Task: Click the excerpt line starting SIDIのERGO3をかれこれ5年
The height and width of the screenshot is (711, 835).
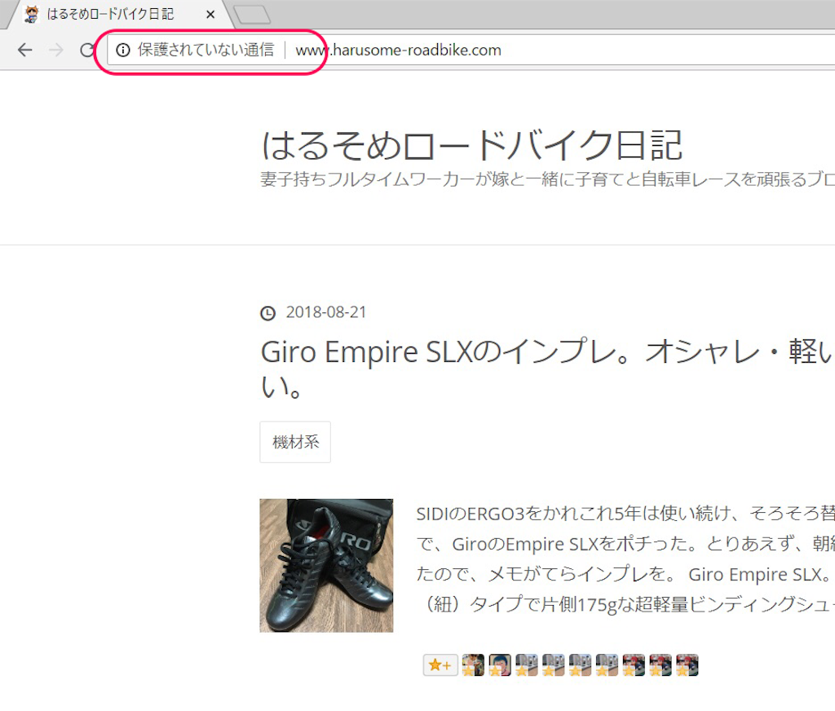Action: click(x=625, y=514)
